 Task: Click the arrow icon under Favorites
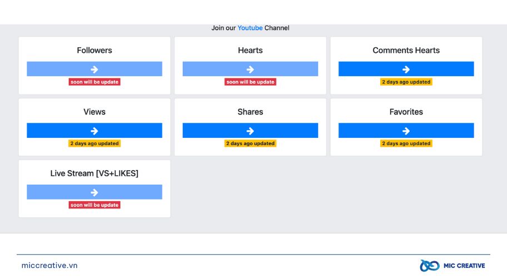click(406, 131)
